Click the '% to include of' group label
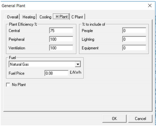This screenshot has height=126, width=156. (x=93, y=24)
